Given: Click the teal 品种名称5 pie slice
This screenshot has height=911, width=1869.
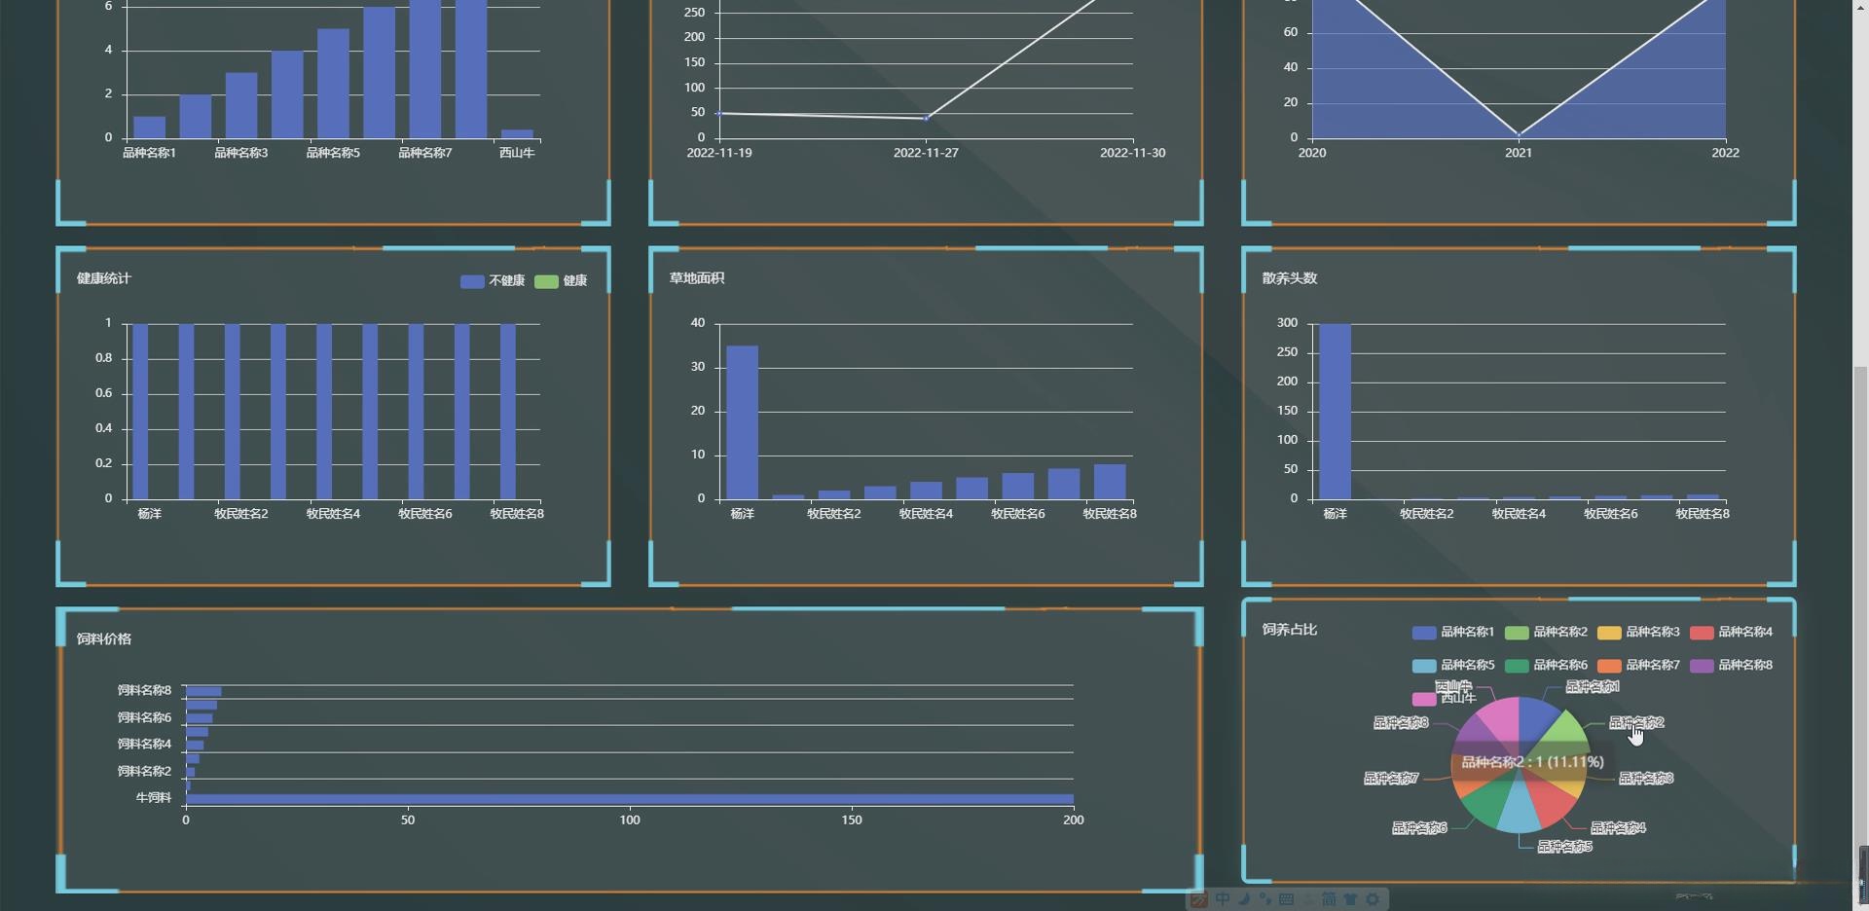Looking at the screenshot, I should [1519, 813].
